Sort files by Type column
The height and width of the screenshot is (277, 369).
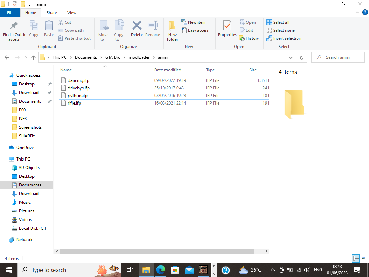(x=225, y=70)
